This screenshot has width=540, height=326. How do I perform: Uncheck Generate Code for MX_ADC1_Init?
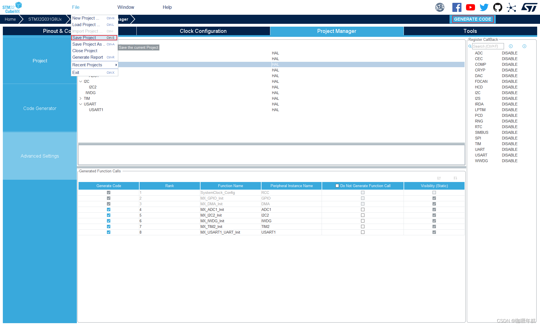coord(109,209)
